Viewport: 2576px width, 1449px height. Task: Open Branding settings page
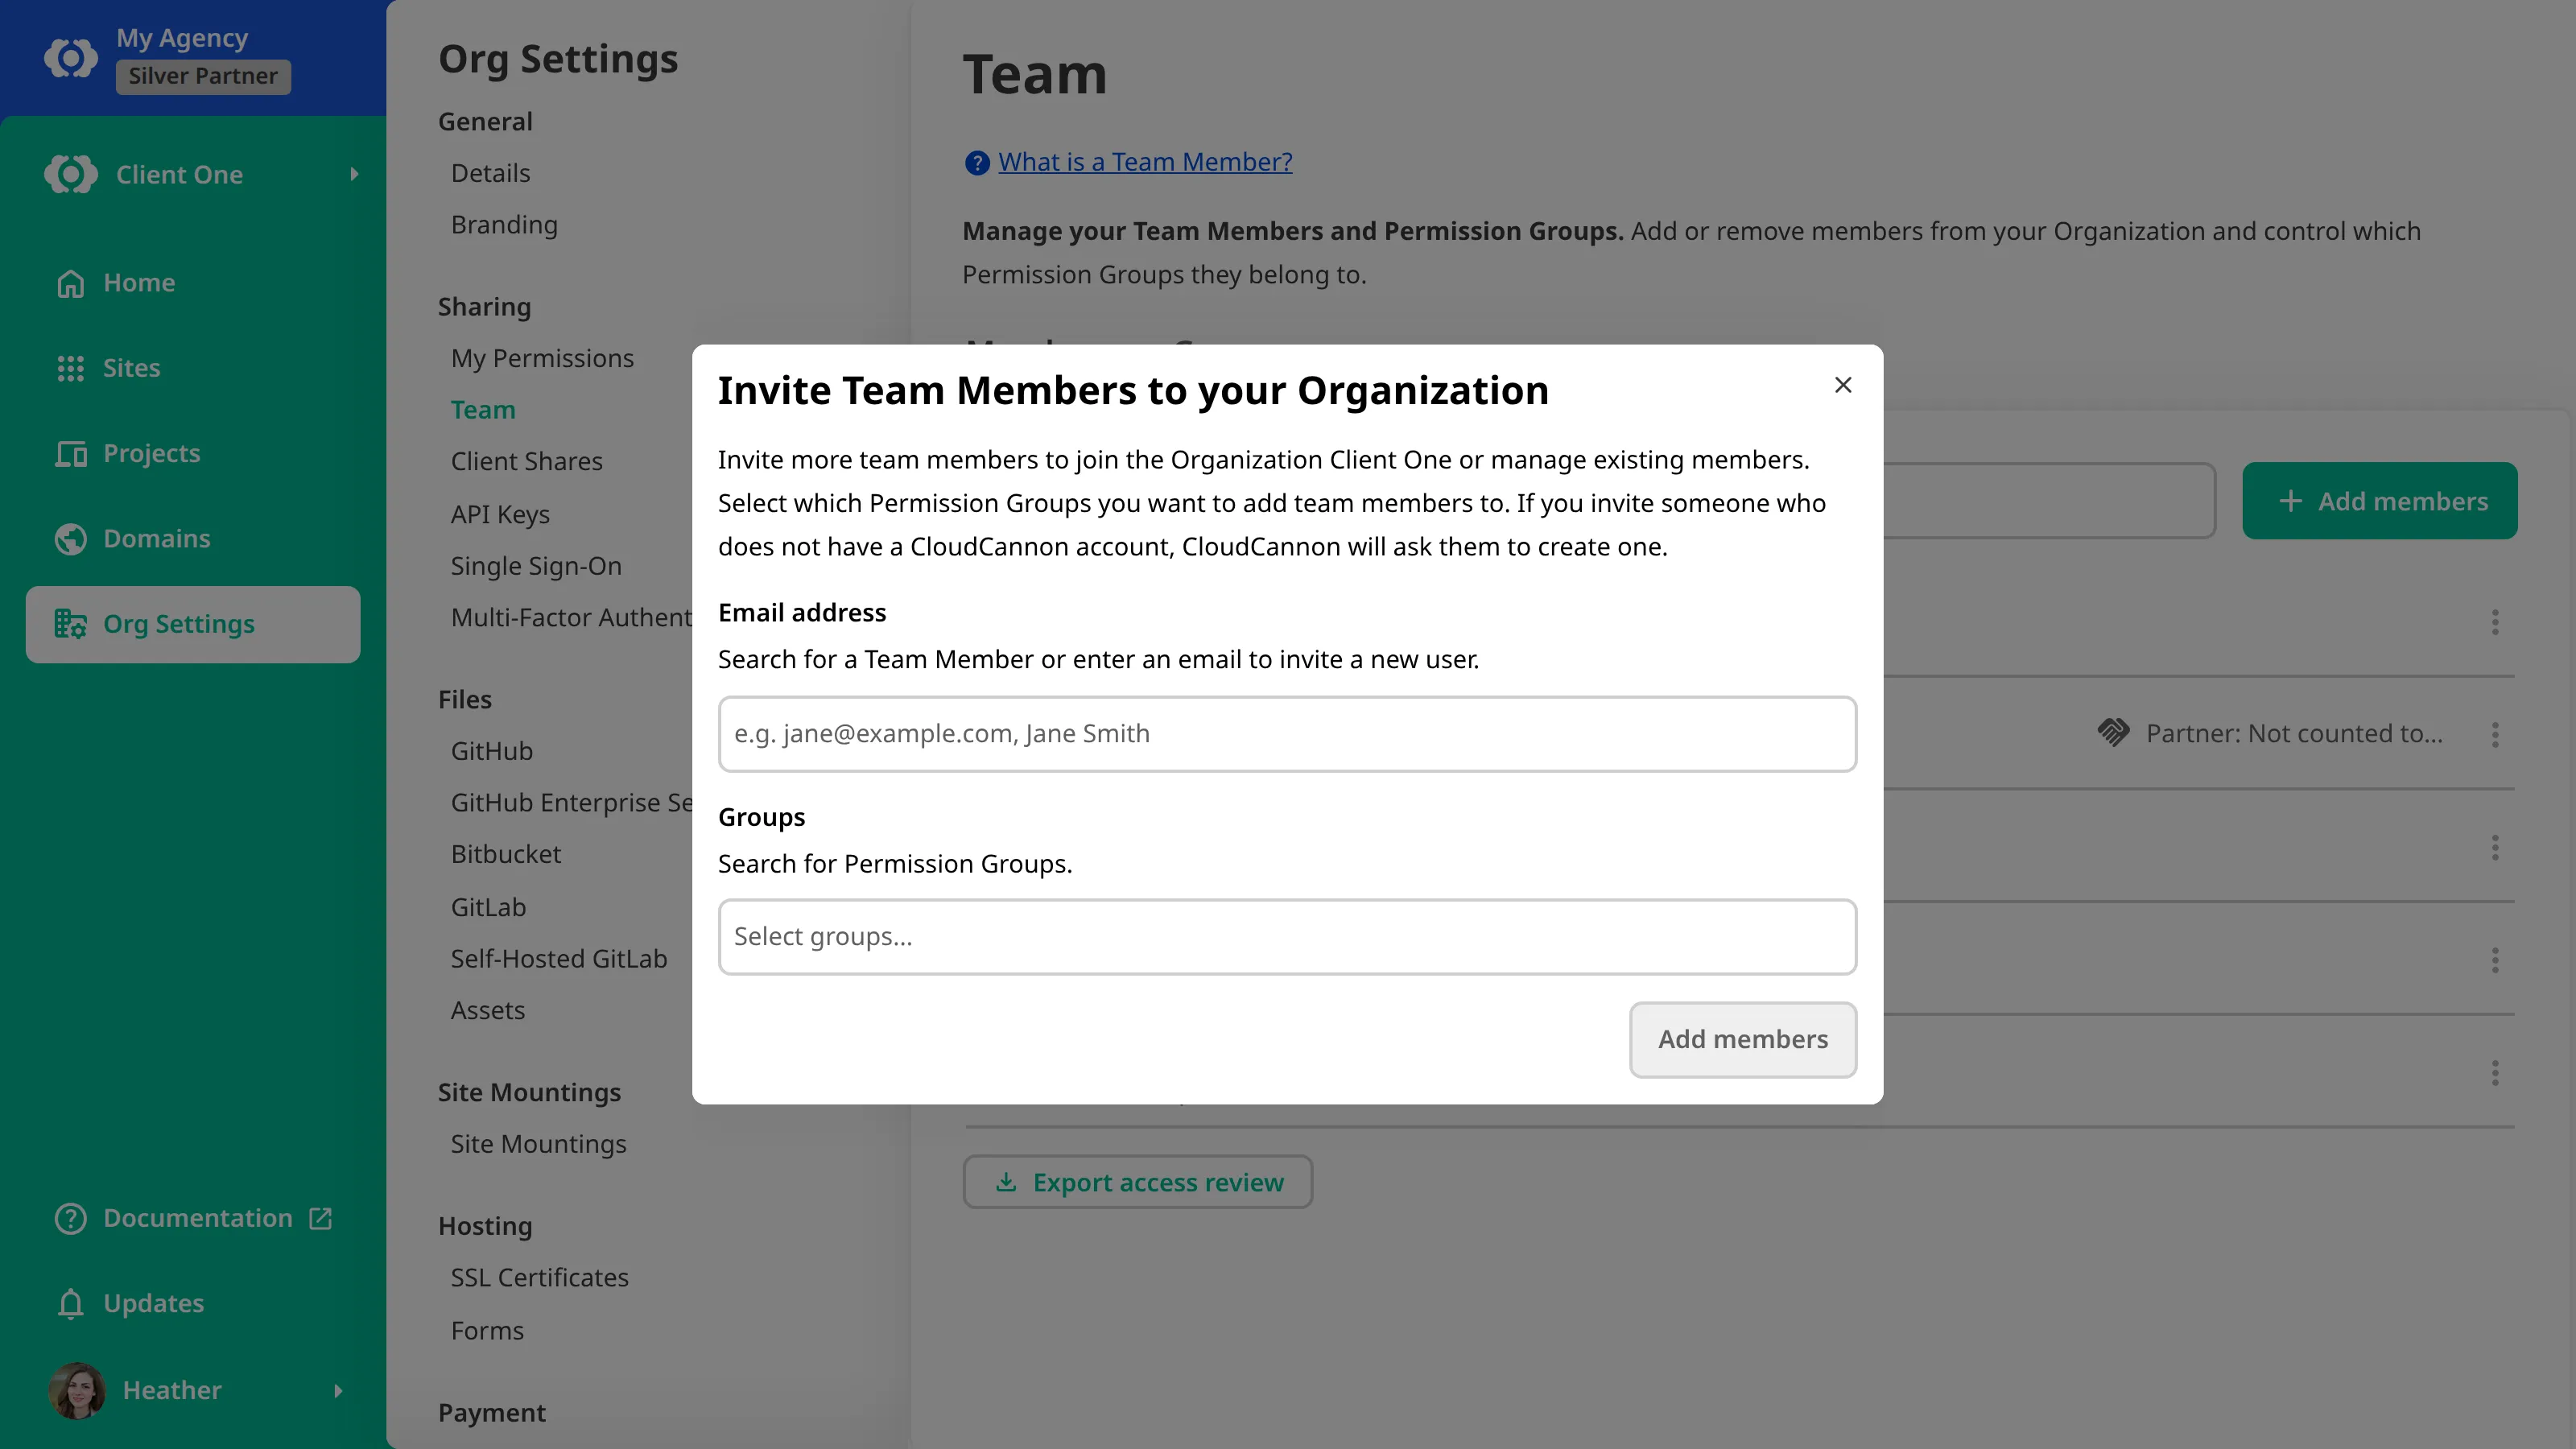[x=504, y=224]
